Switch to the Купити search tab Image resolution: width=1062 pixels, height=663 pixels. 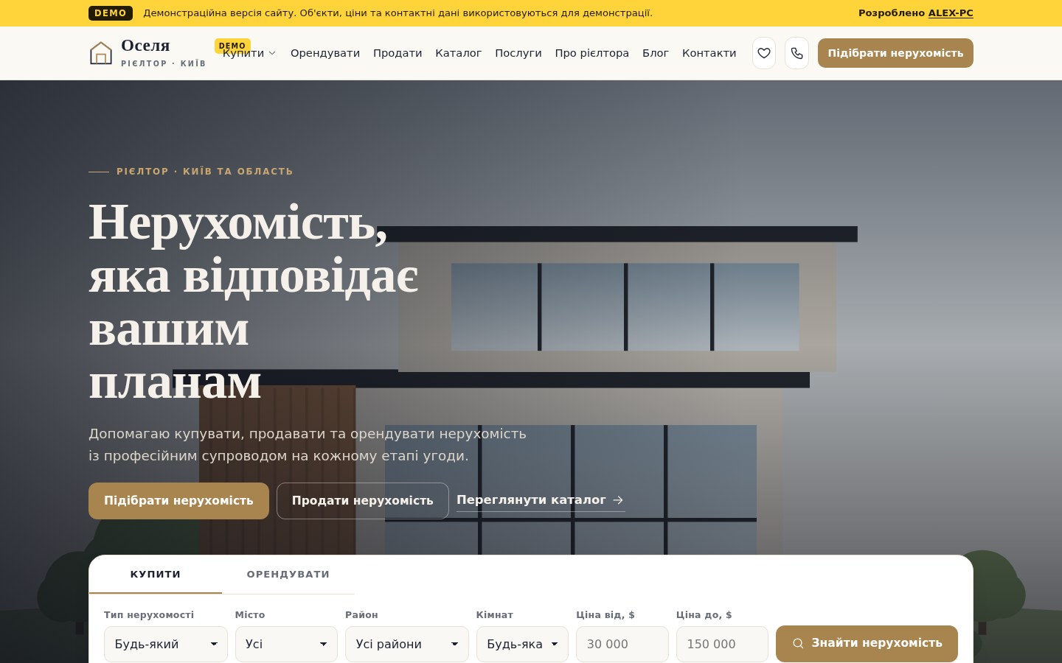156,575
